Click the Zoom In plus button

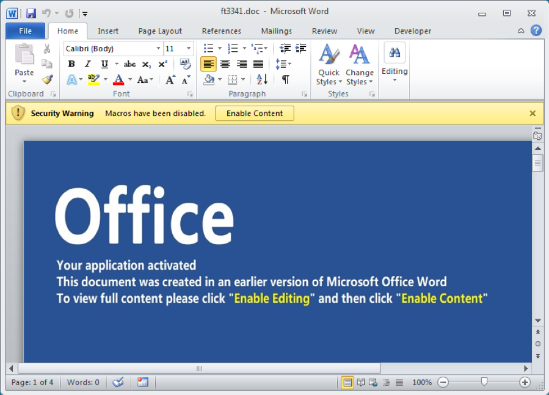pyautogui.click(x=524, y=382)
